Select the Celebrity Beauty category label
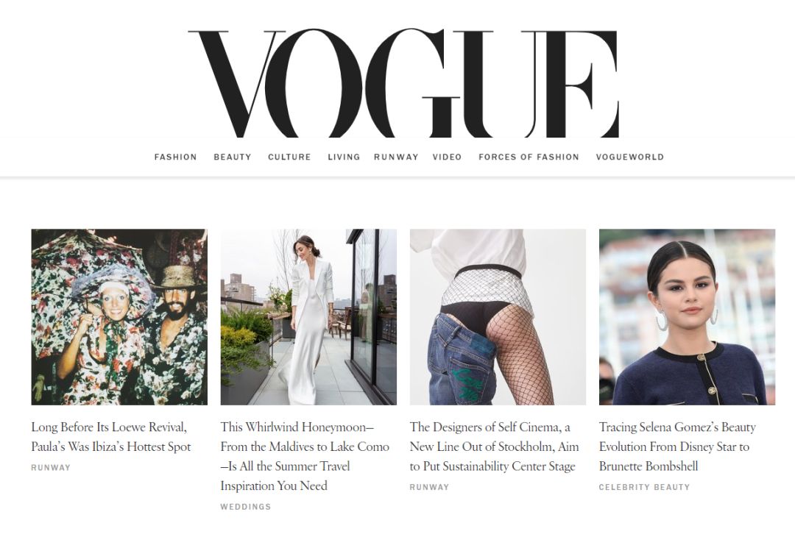The width and height of the screenshot is (795, 537). (644, 487)
